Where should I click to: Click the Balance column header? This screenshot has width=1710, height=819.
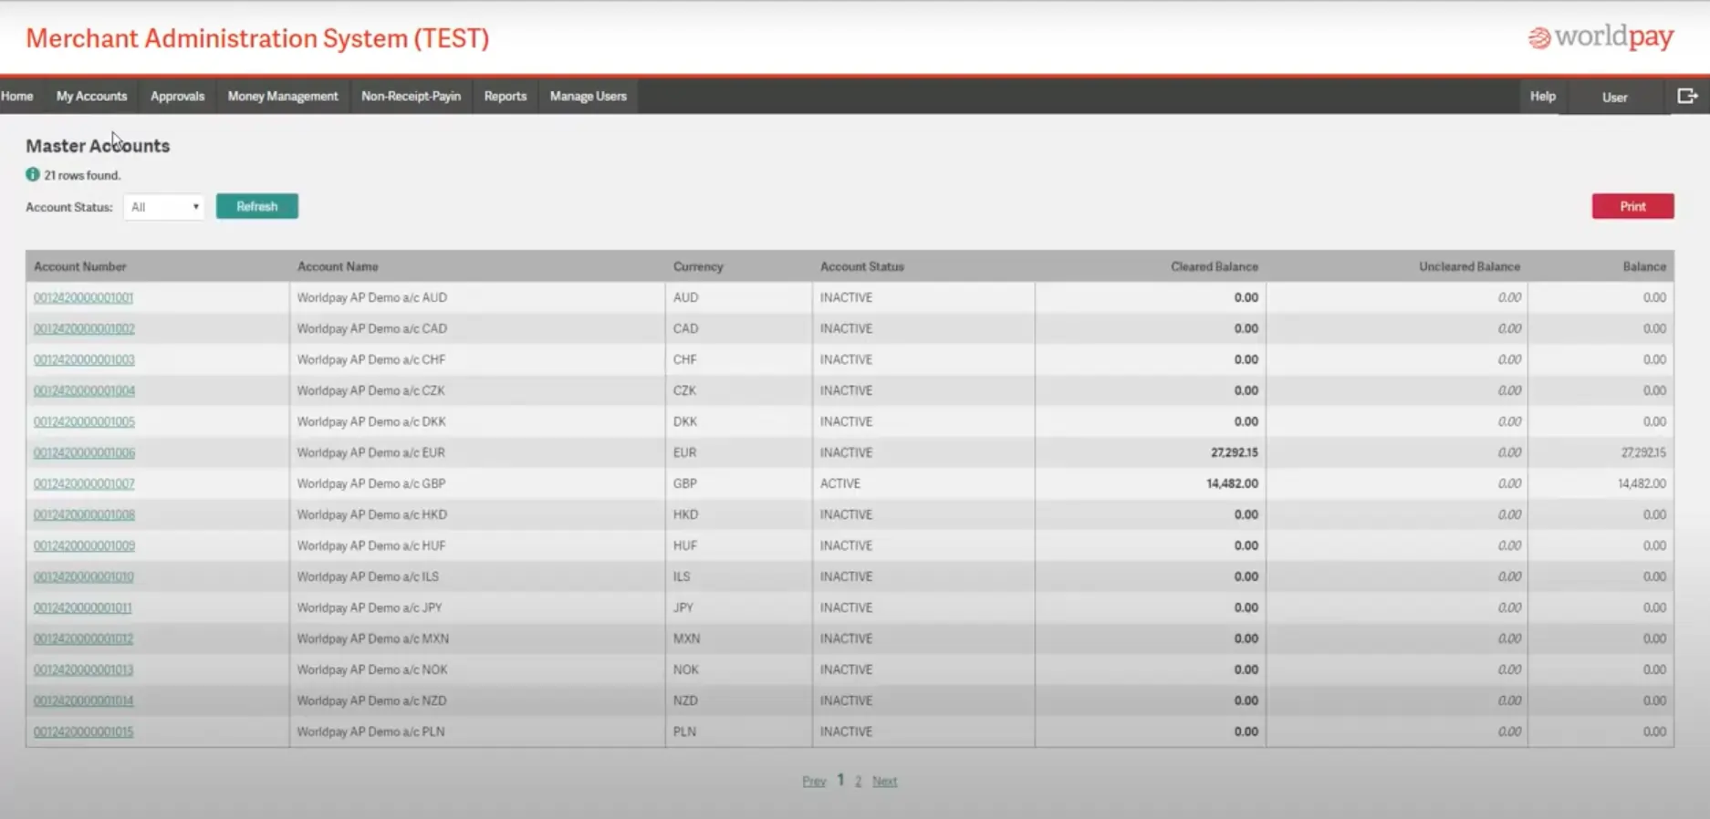(x=1644, y=266)
